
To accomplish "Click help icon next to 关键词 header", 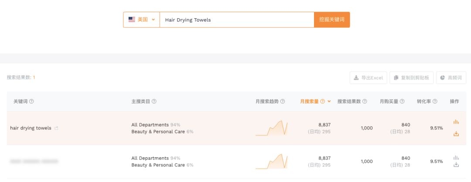I will [31, 102].
